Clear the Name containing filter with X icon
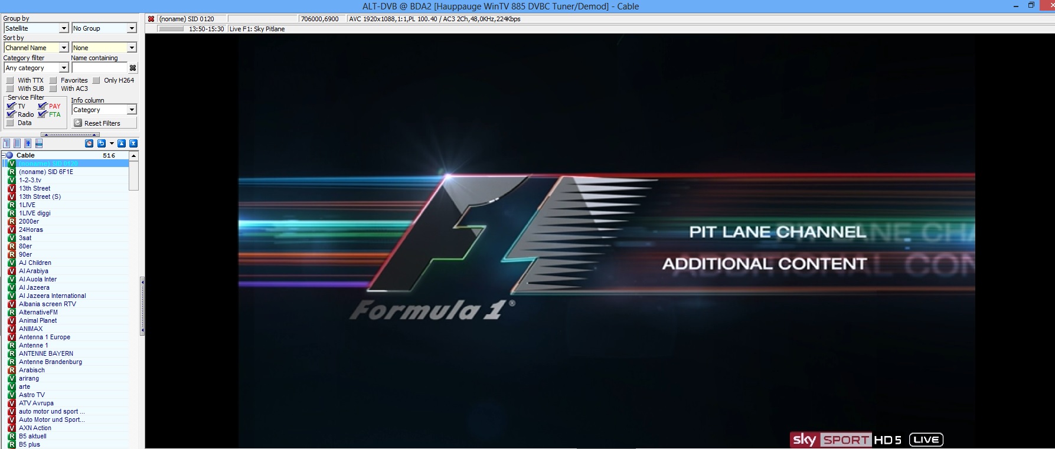Screen dimensions: 1055x449 click(133, 68)
